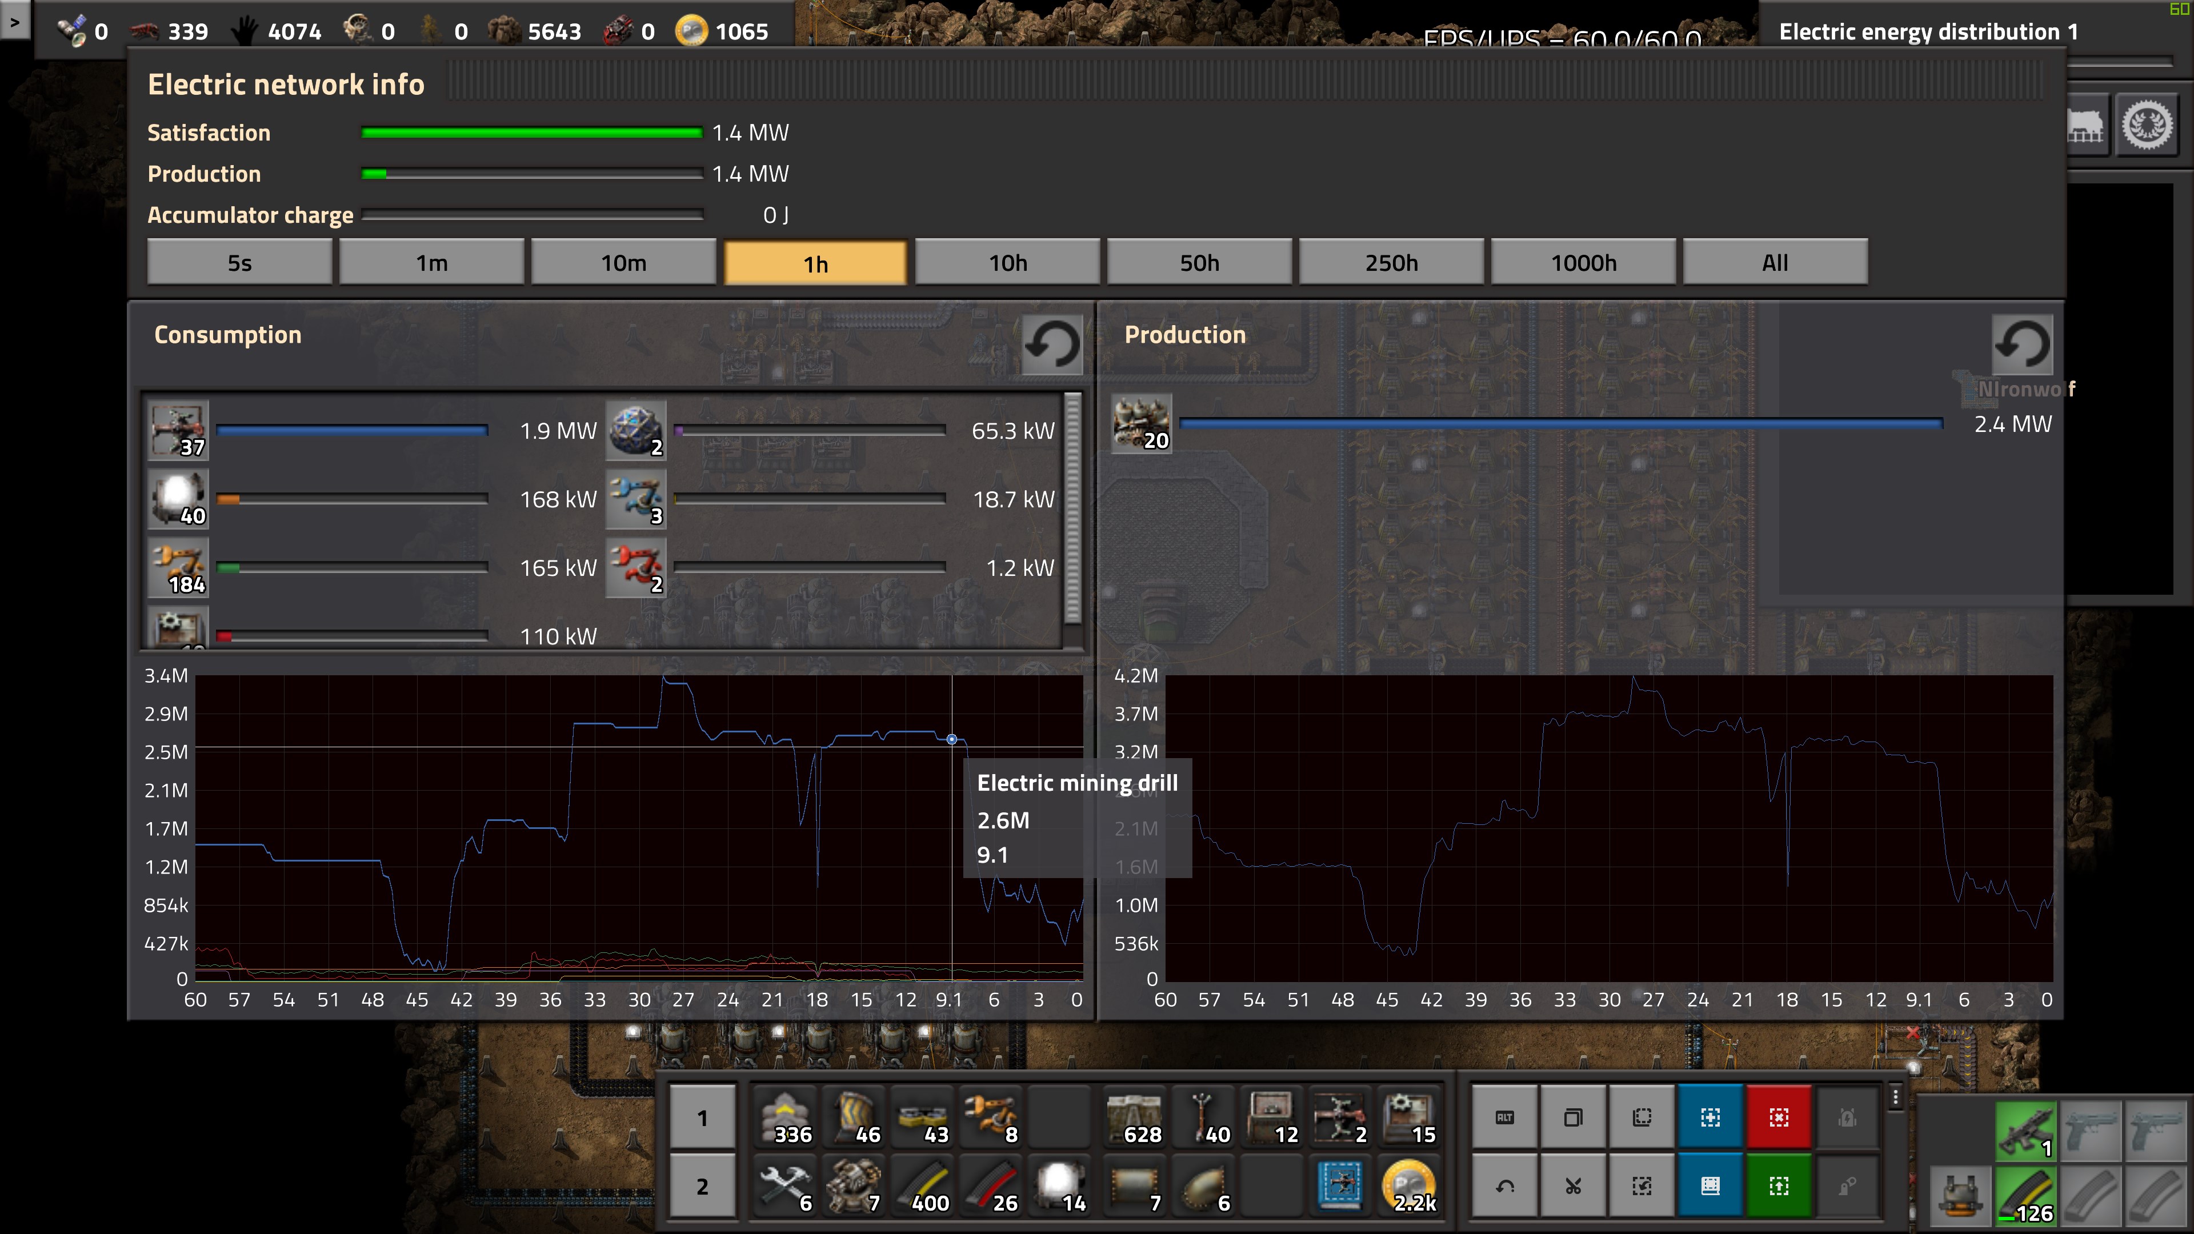The width and height of the screenshot is (2194, 1234).
Task: Switch time range to 250h
Action: 1392,262
